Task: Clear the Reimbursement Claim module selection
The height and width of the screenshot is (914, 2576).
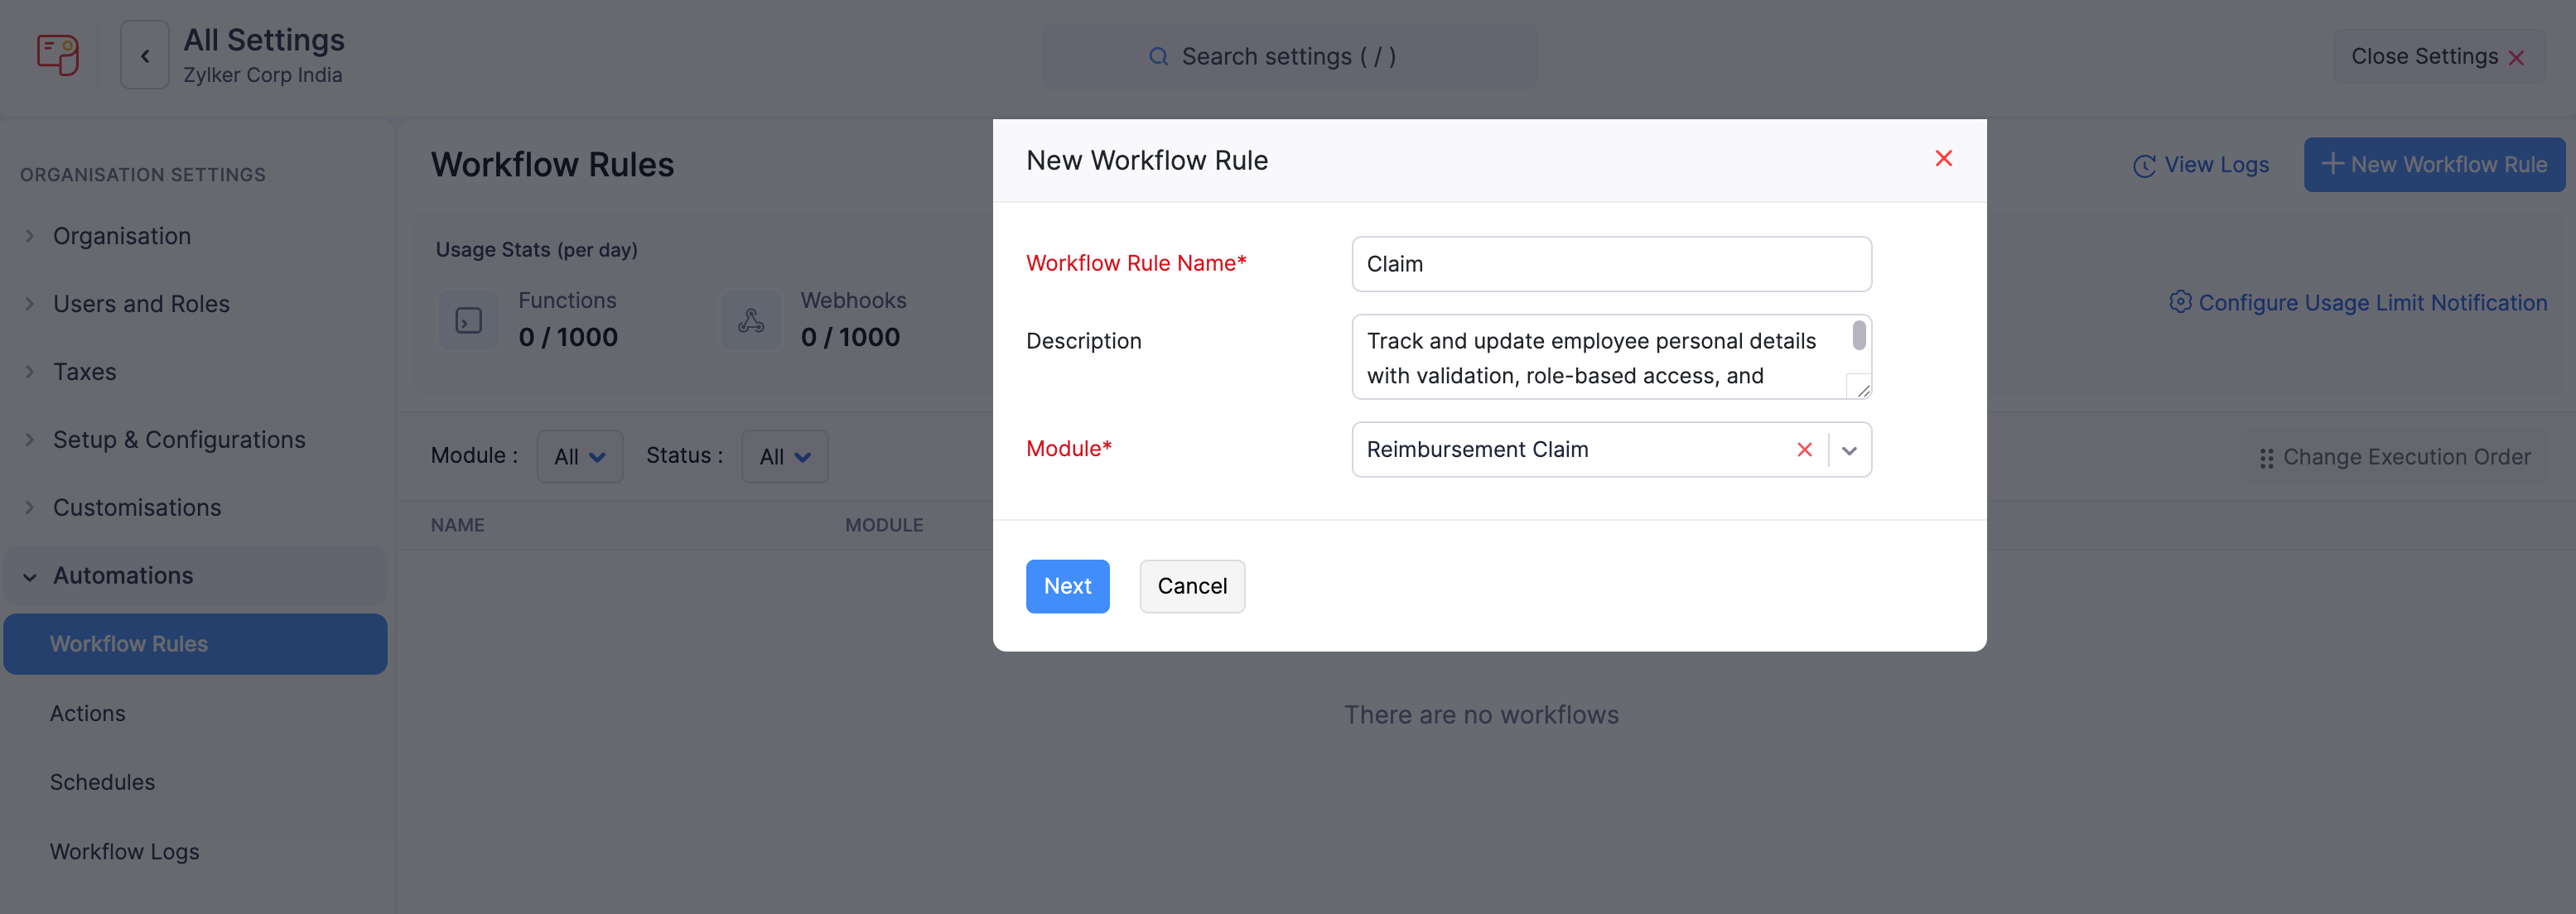Action: [1804, 450]
